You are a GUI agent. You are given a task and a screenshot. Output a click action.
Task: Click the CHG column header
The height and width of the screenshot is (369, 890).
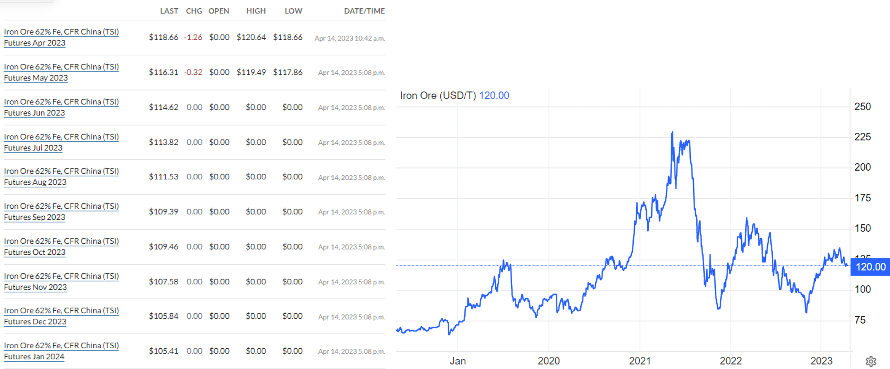(x=194, y=11)
